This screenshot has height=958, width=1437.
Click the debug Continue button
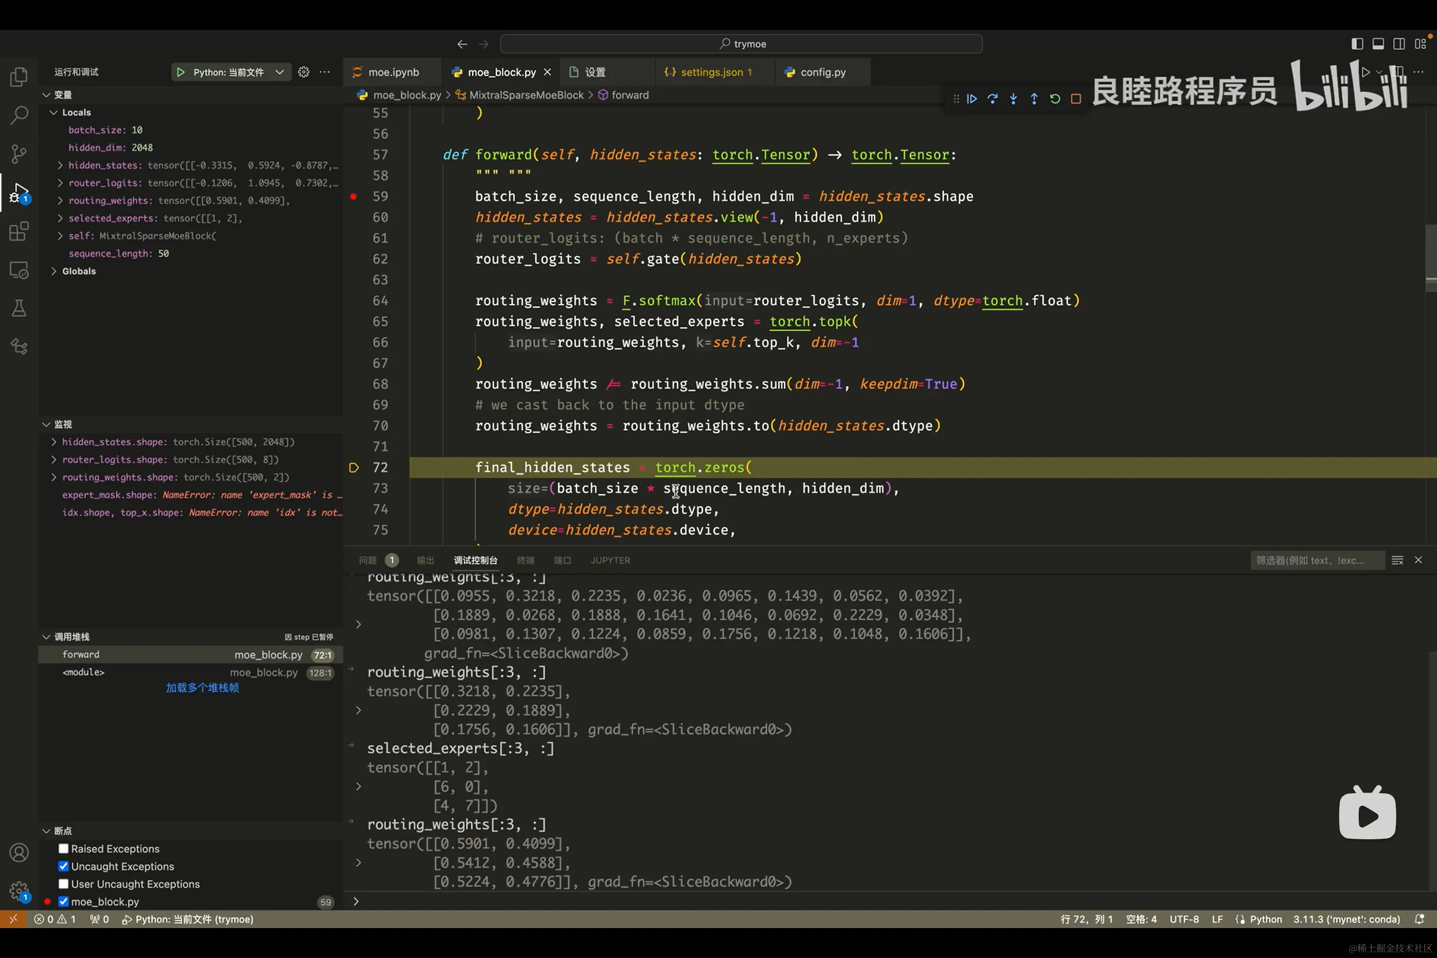972,99
